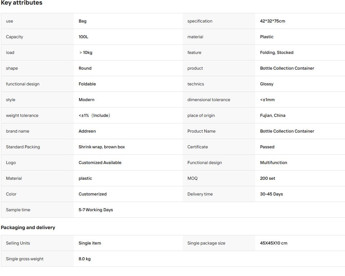Click the Single package size 45X45X10 cm
Screen dimensions: 345x276
tap(273, 243)
